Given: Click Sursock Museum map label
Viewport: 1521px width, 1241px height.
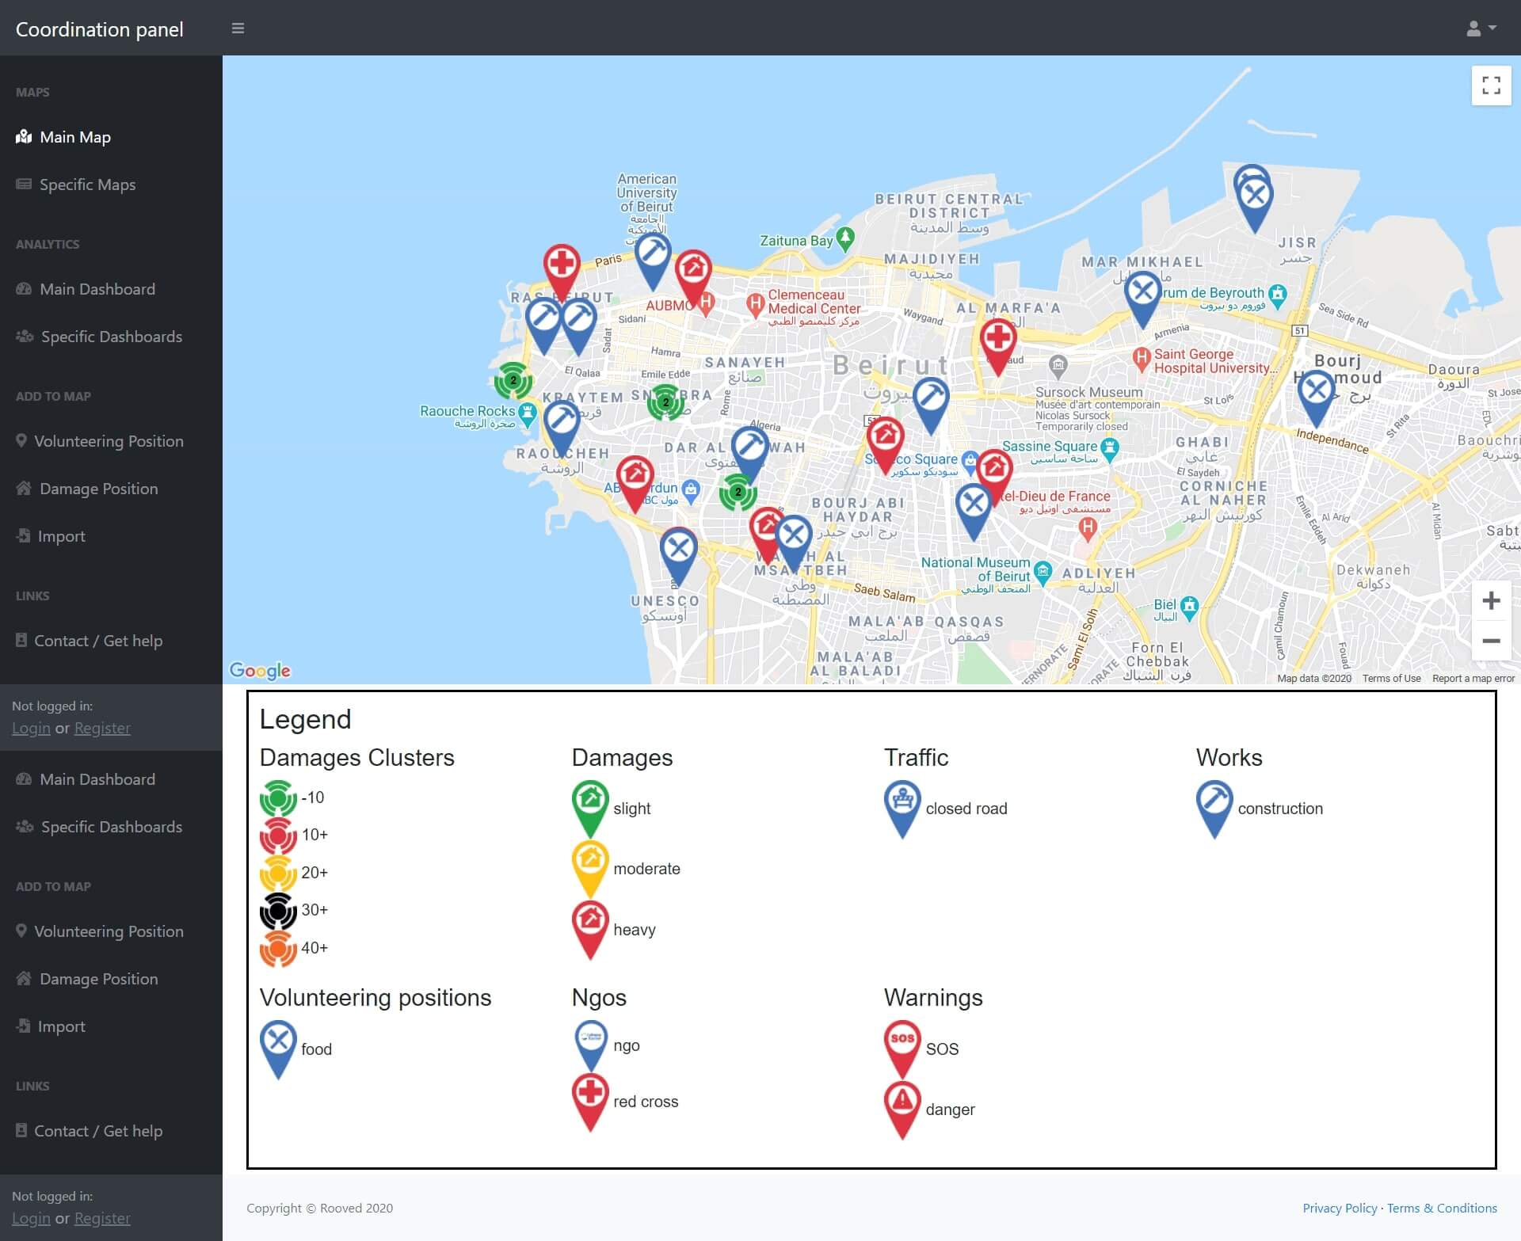Looking at the screenshot, I should tap(1088, 392).
